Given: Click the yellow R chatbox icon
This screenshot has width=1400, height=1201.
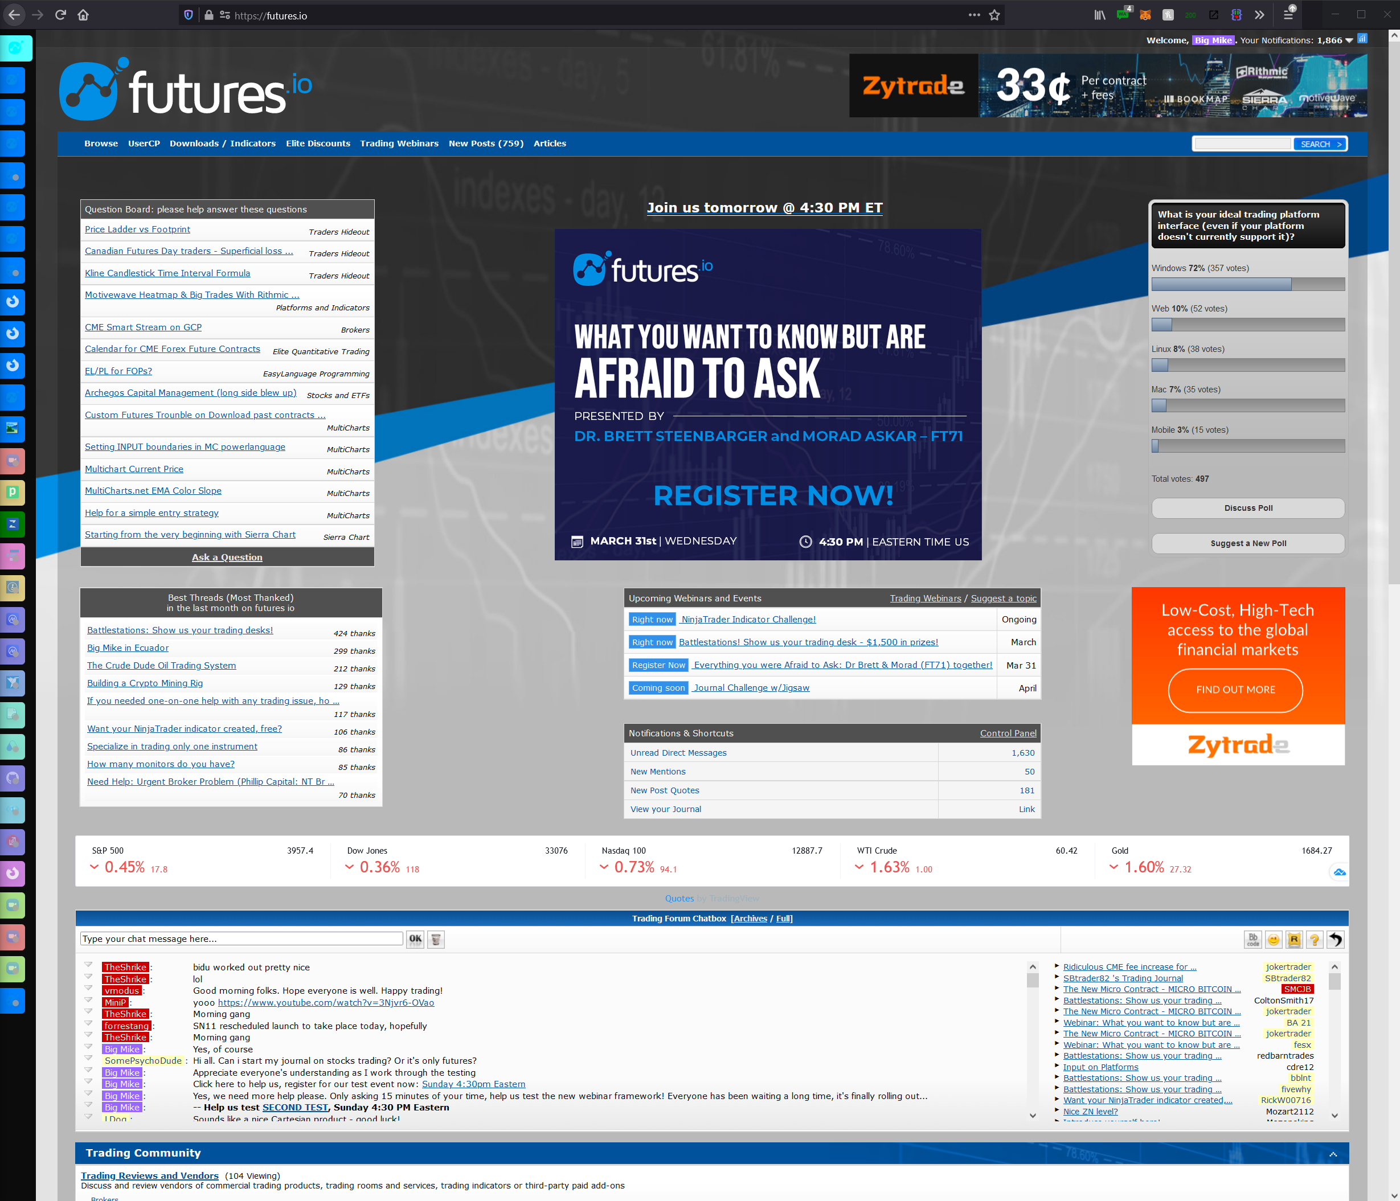Looking at the screenshot, I should pos(1294,940).
